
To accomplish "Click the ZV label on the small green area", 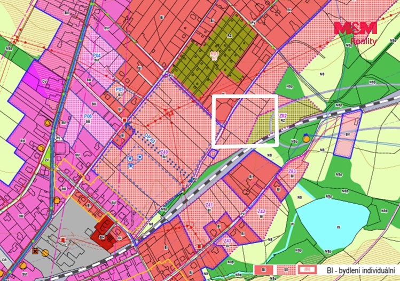I will coord(46,160).
